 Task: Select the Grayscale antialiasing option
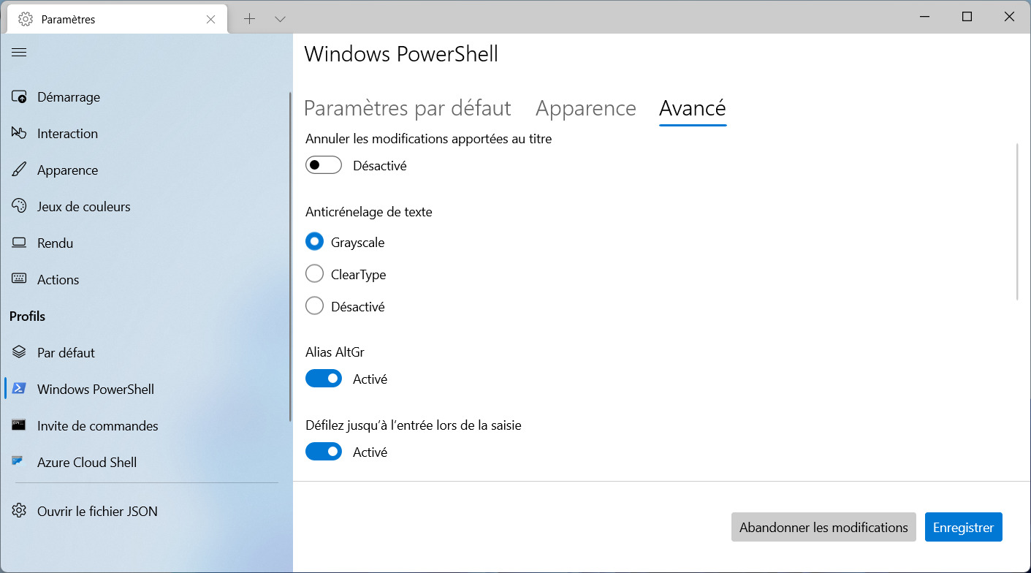pyautogui.click(x=314, y=242)
